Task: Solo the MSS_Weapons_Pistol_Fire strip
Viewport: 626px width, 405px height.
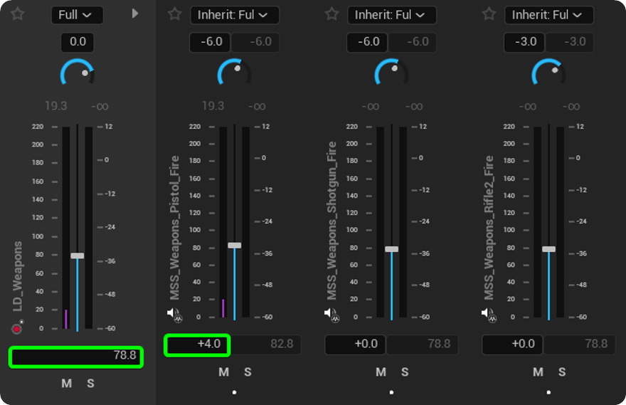Action: [248, 372]
